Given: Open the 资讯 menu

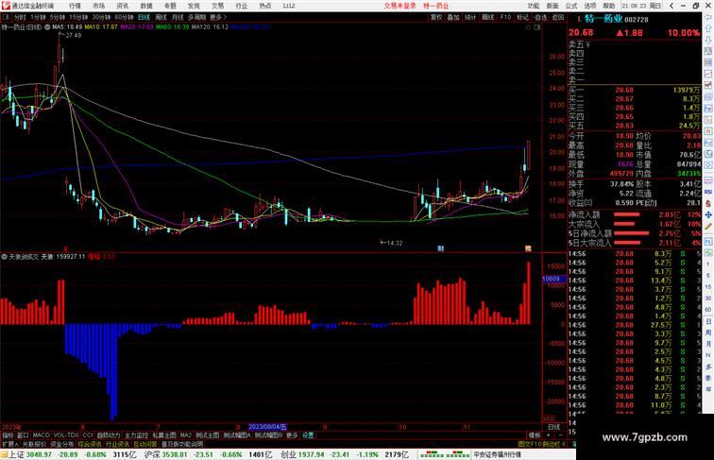Looking at the screenshot, I should coord(122,6).
